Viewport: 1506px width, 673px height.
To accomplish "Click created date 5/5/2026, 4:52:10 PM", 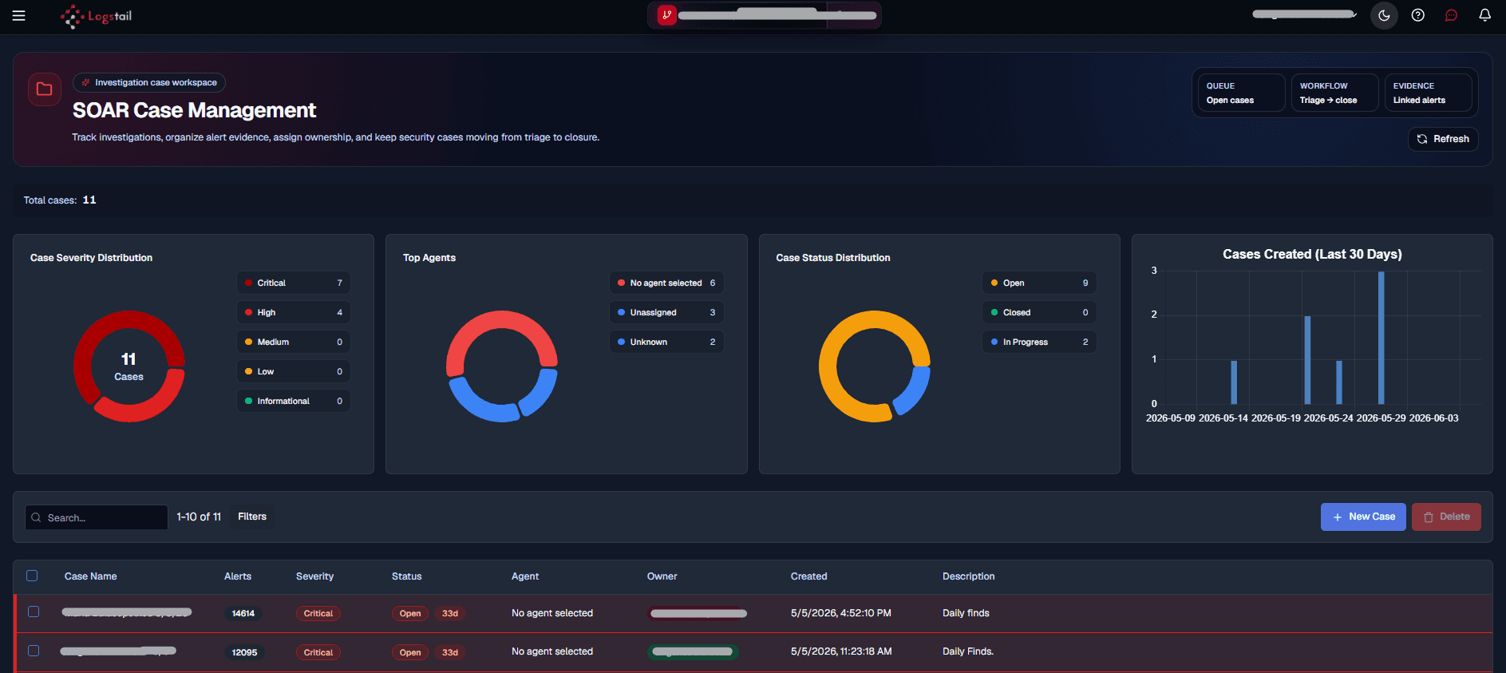I will 841,613.
